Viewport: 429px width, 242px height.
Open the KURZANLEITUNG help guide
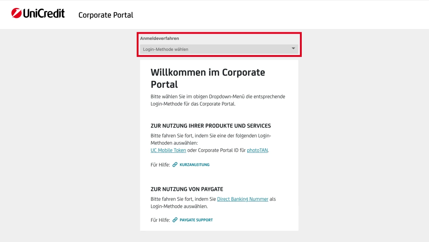pos(195,164)
